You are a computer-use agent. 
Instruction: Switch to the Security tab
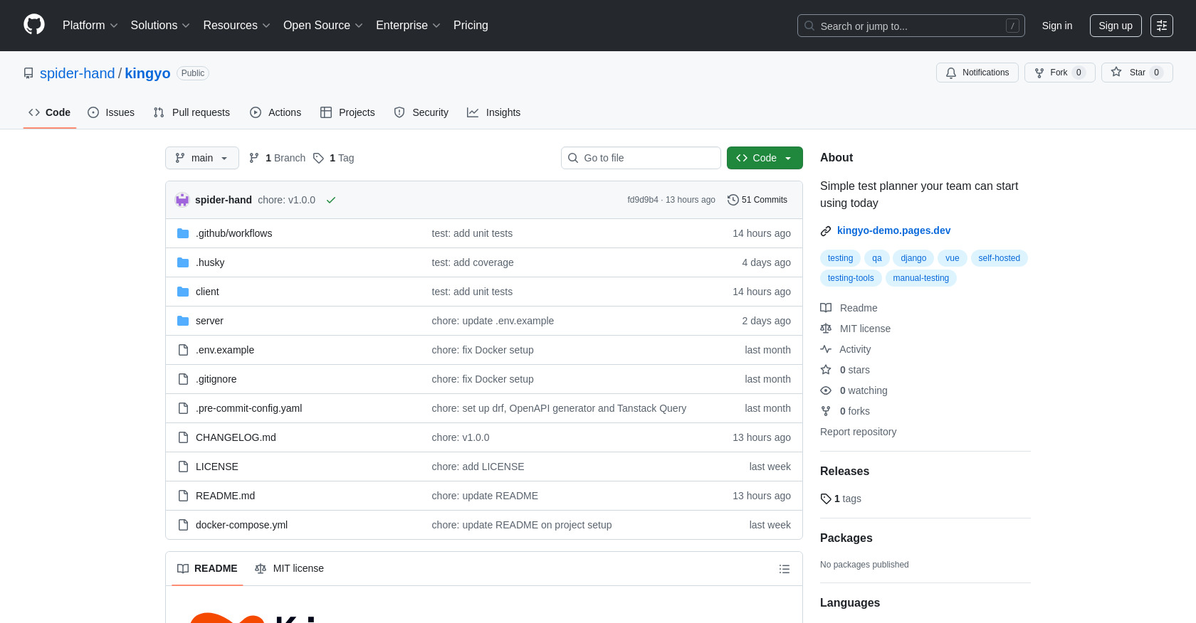tap(421, 112)
